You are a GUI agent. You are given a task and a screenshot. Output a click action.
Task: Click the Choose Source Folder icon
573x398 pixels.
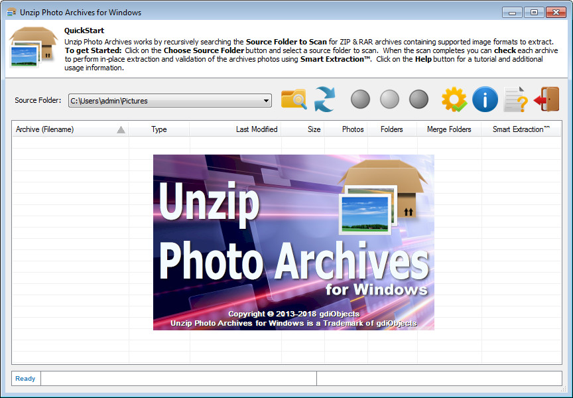pyautogui.click(x=294, y=99)
